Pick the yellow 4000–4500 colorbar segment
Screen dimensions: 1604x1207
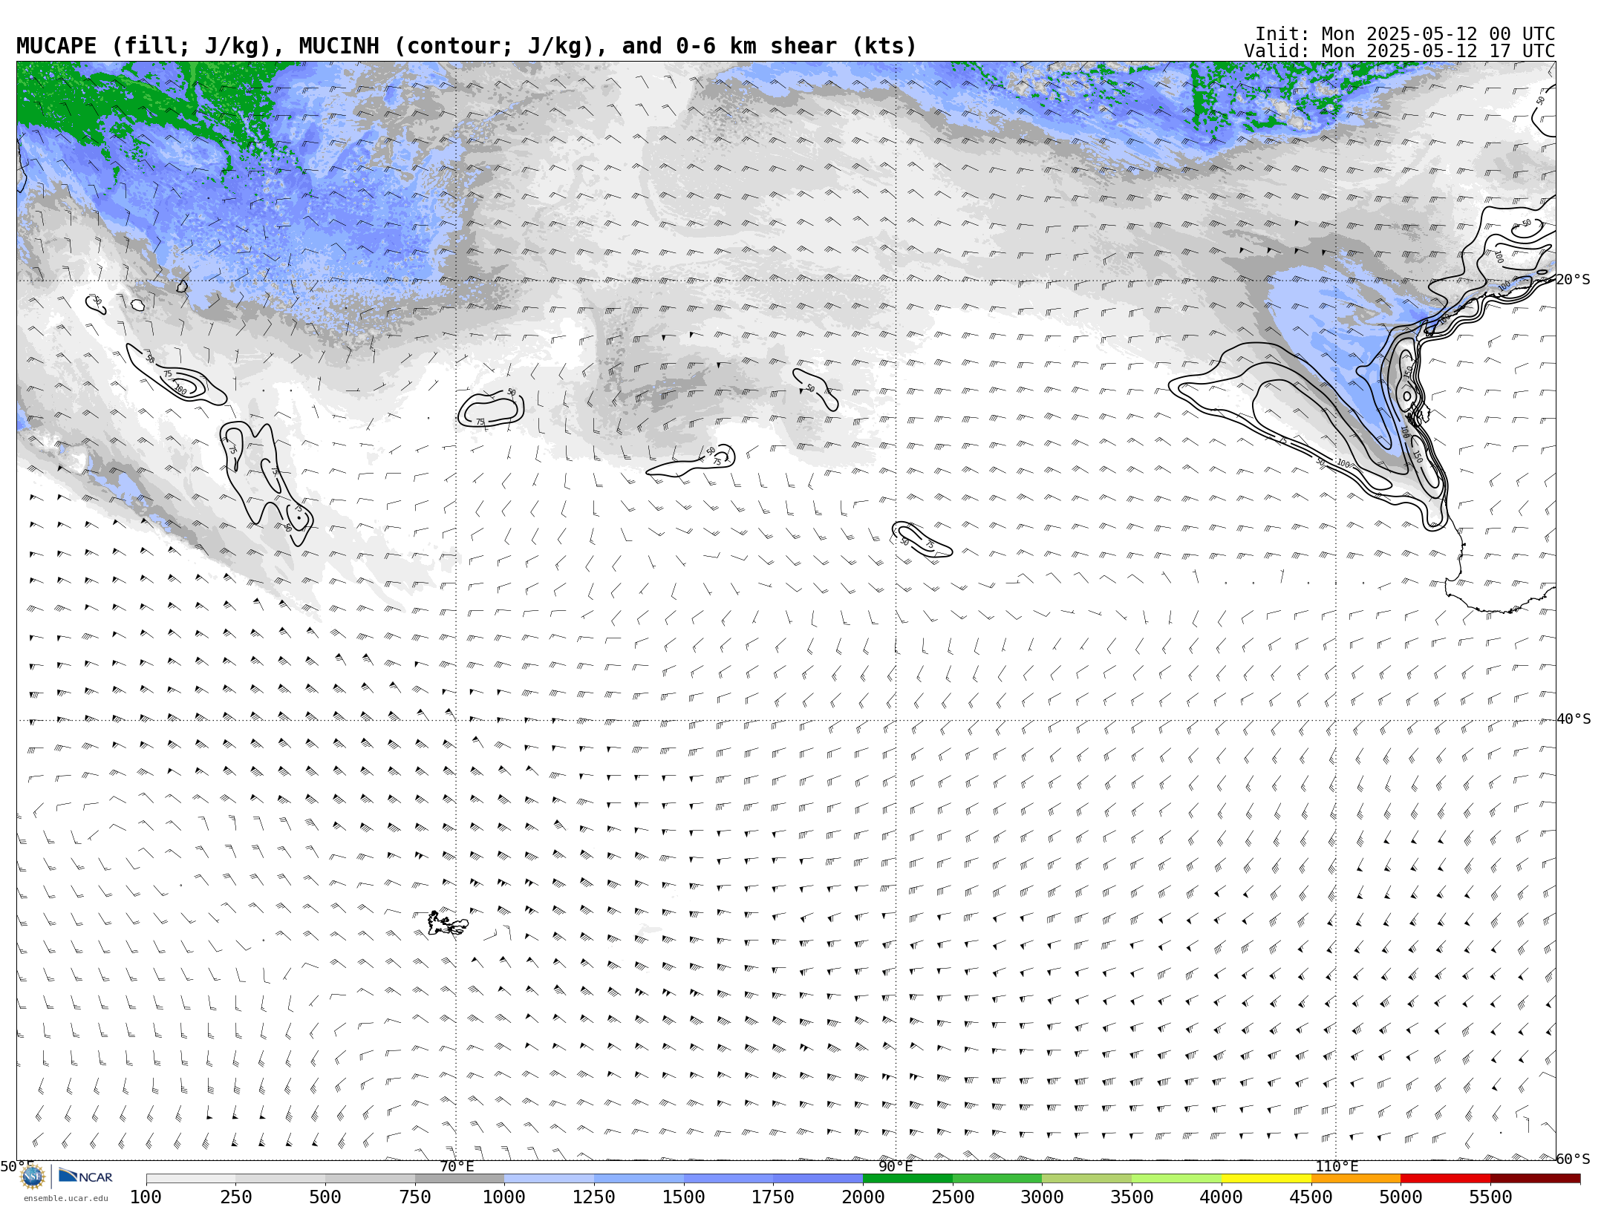tap(1266, 1179)
